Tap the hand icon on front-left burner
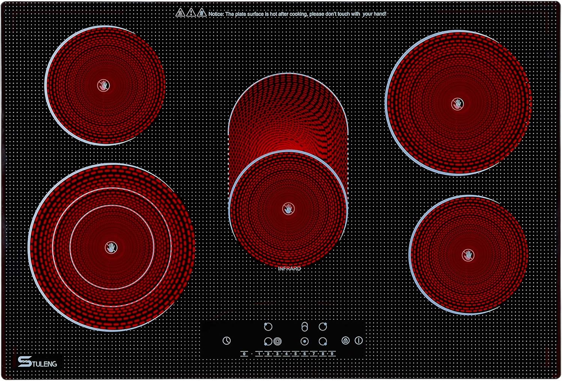The width and height of the screenshot is (562, 381). pyautogui.click(x=111, y=247)
